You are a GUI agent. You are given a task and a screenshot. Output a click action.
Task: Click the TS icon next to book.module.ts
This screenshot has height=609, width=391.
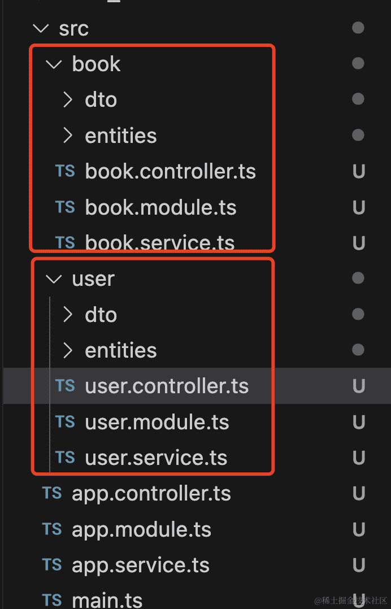click(65, 207)
